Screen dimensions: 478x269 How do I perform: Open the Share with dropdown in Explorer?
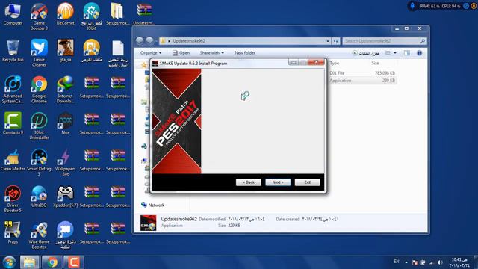pos(212,53)
